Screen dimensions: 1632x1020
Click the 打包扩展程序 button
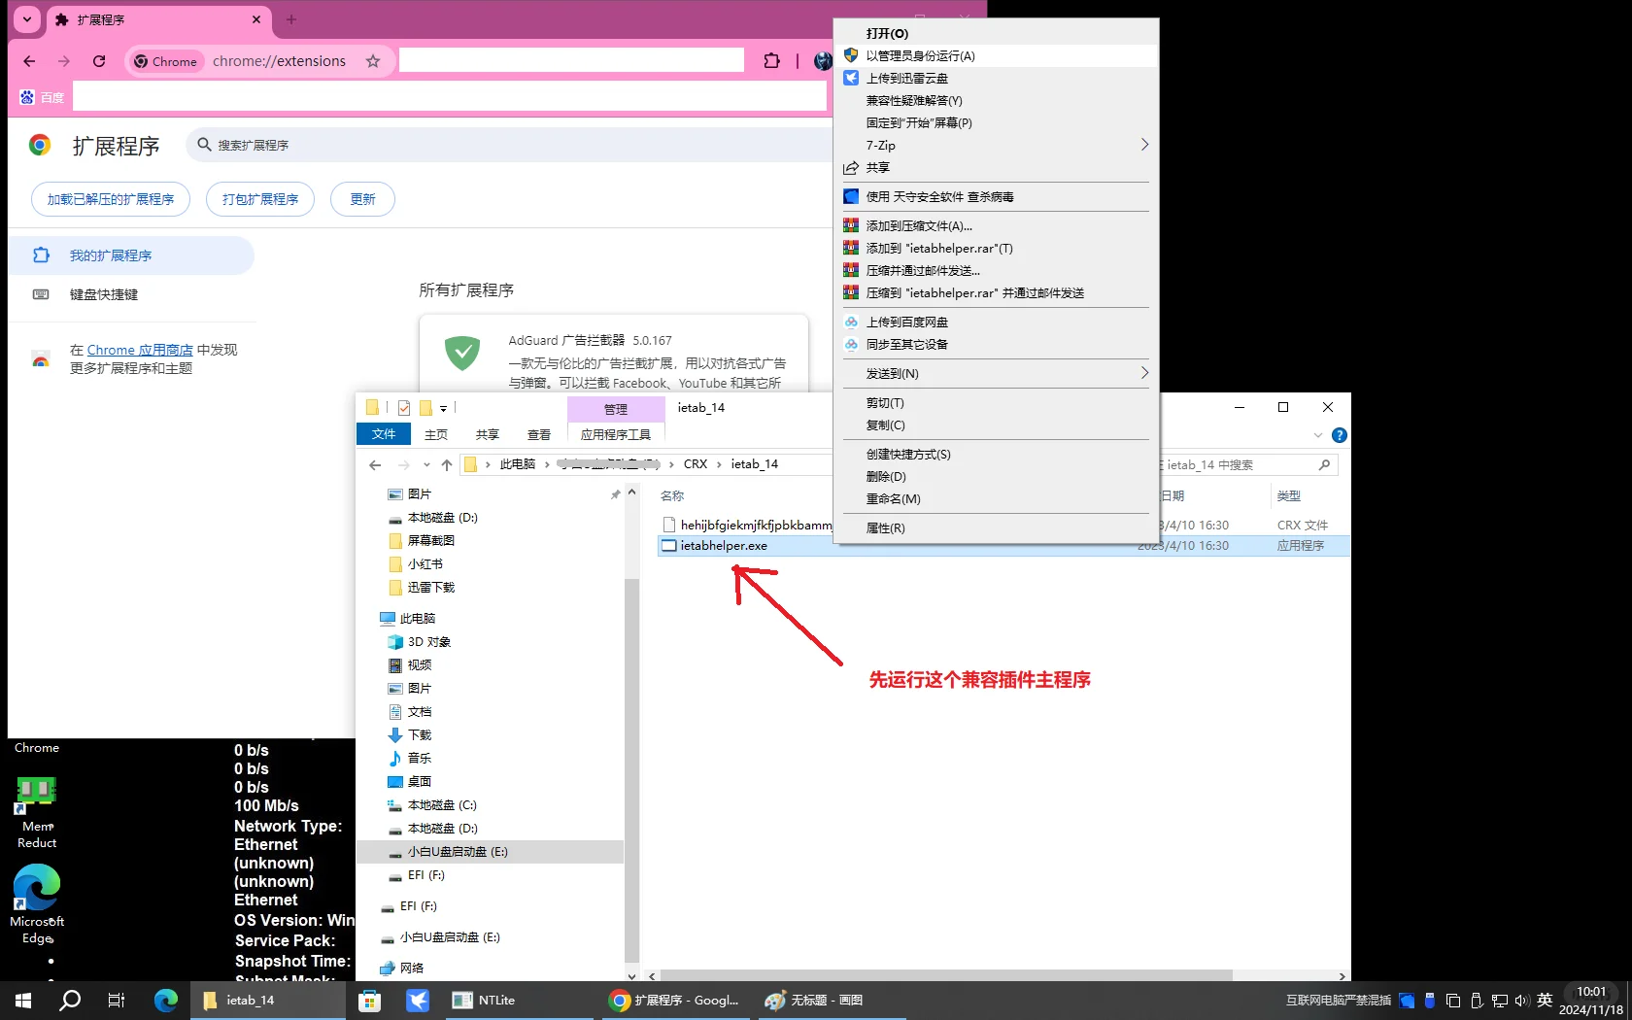pos(260,199)
